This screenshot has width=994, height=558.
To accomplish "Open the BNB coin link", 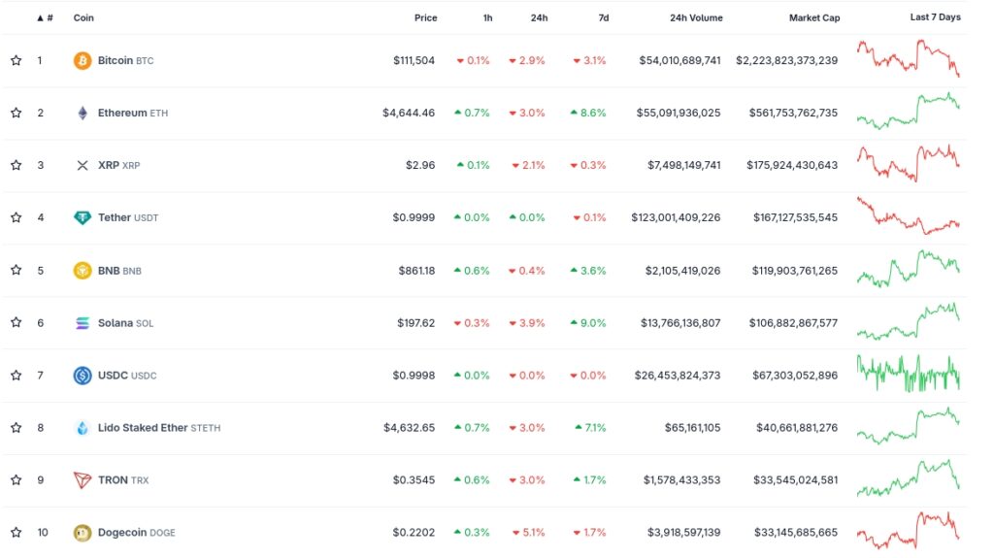I will coord(119,271).
